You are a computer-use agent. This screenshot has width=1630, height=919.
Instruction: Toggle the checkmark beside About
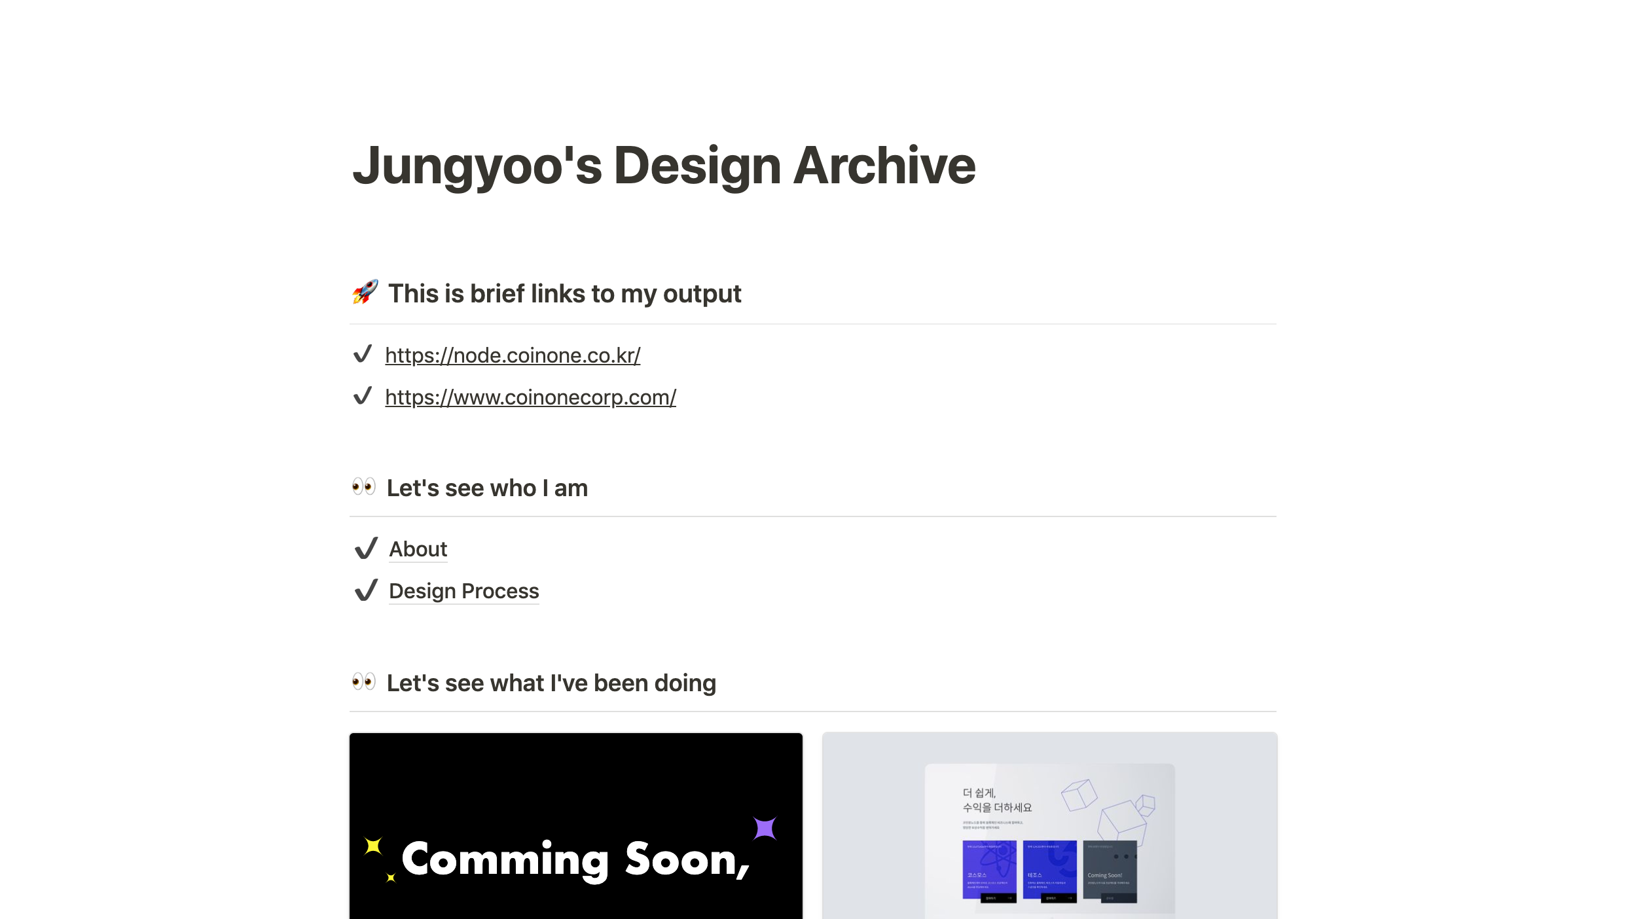coord(366,549)
